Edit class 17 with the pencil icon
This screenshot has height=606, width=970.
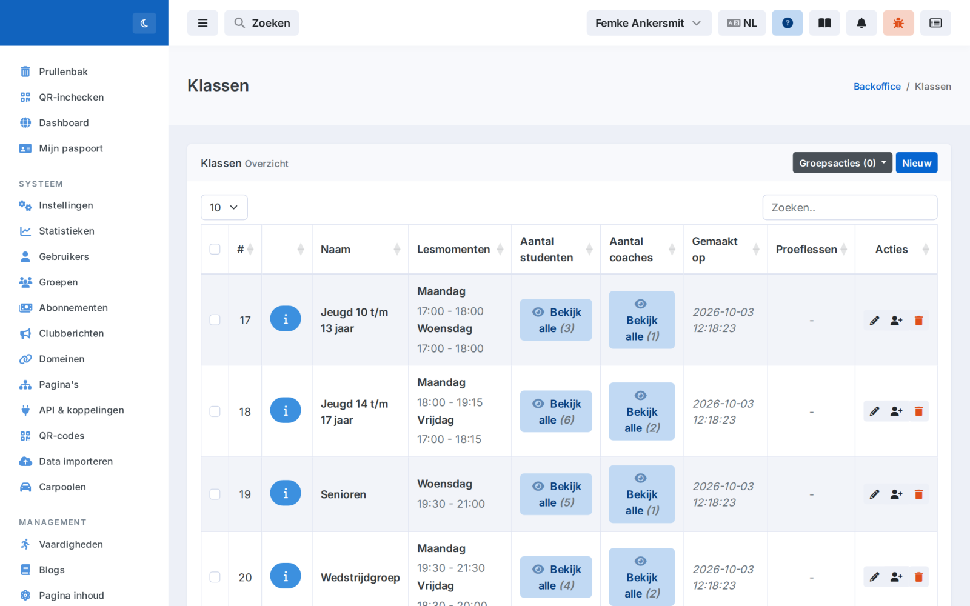point(874,321)
